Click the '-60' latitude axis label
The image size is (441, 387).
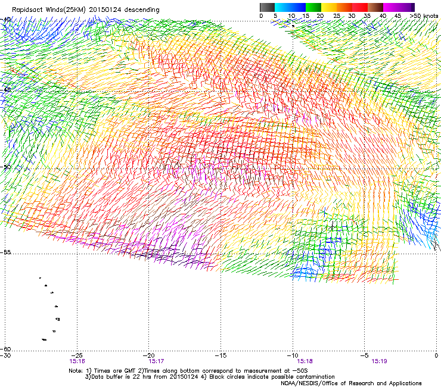click(5, 349)
